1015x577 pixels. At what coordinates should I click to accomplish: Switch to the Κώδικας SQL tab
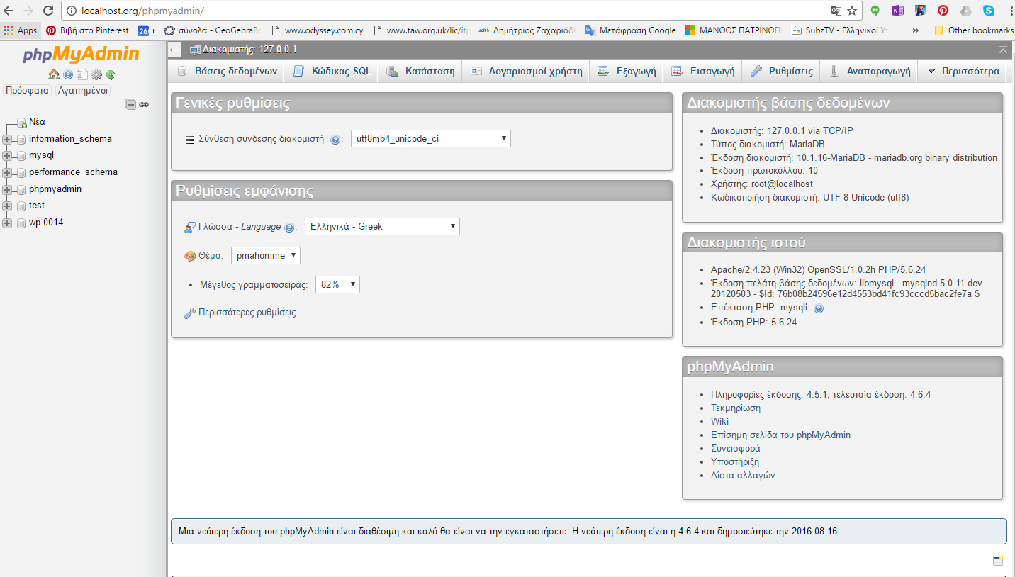coord(332,71)
